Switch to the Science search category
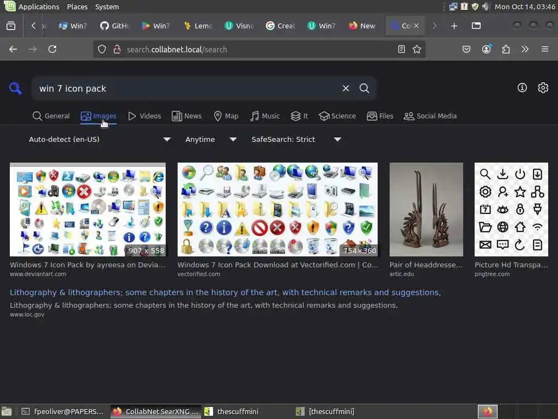The height and width of the screenshot is (419, 558). (337, 116)
